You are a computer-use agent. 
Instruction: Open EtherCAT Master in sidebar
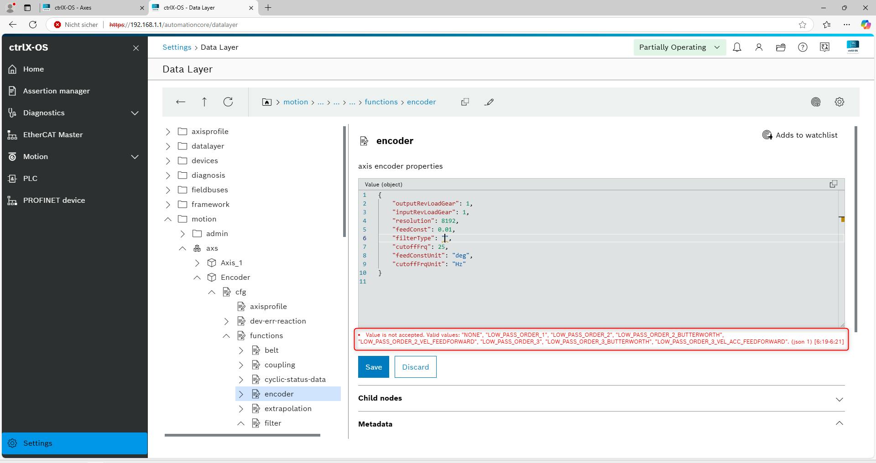coord(53,135)
